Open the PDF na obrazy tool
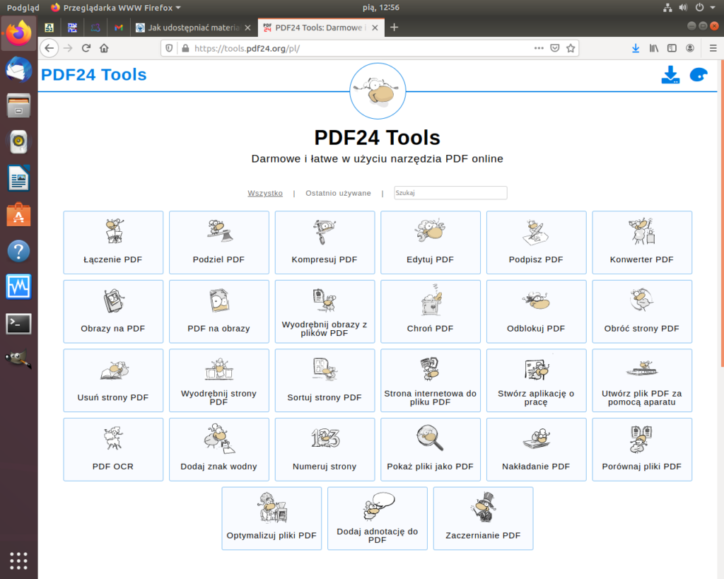Screen dimensions: 724x579 point(219,312)
